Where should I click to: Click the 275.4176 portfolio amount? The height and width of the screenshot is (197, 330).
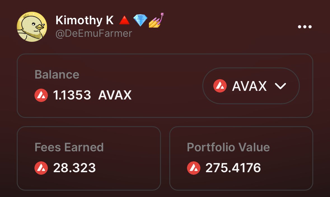click(x=233, y=168)
